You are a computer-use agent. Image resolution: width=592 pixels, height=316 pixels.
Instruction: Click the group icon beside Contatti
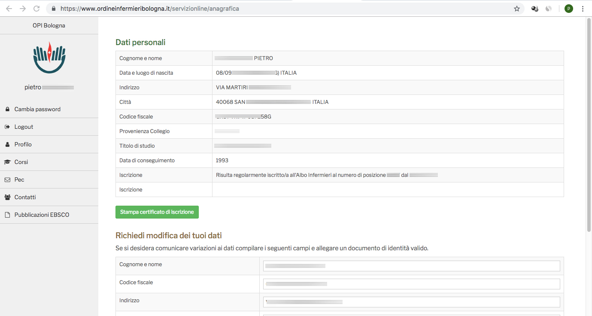pos(7,197)
